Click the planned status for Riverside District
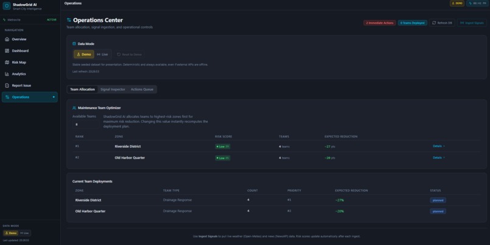The image size is (490, 245). (438, 200)
